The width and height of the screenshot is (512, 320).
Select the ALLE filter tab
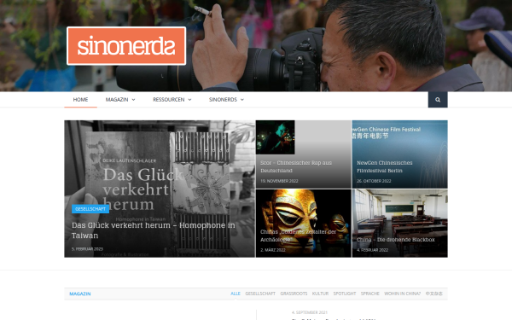click(x=236, y=294)
